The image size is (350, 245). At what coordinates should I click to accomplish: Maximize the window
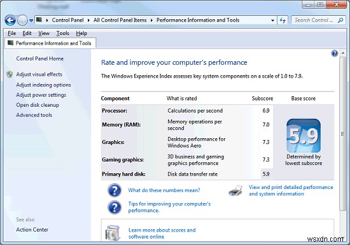pos(320,5)
